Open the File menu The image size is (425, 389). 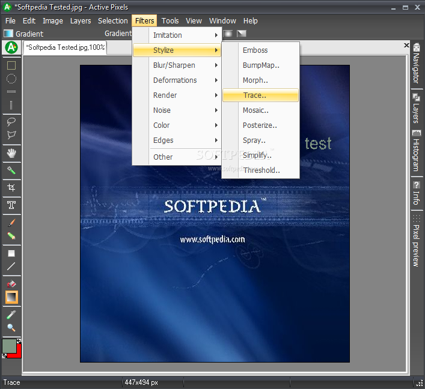(x=10, y=21)
